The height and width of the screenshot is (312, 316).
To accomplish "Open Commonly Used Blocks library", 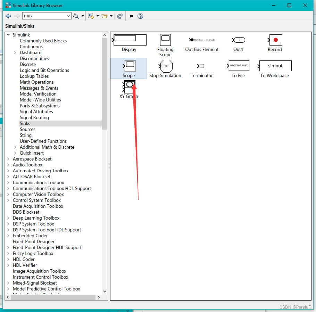I will (x=43, y=41).
